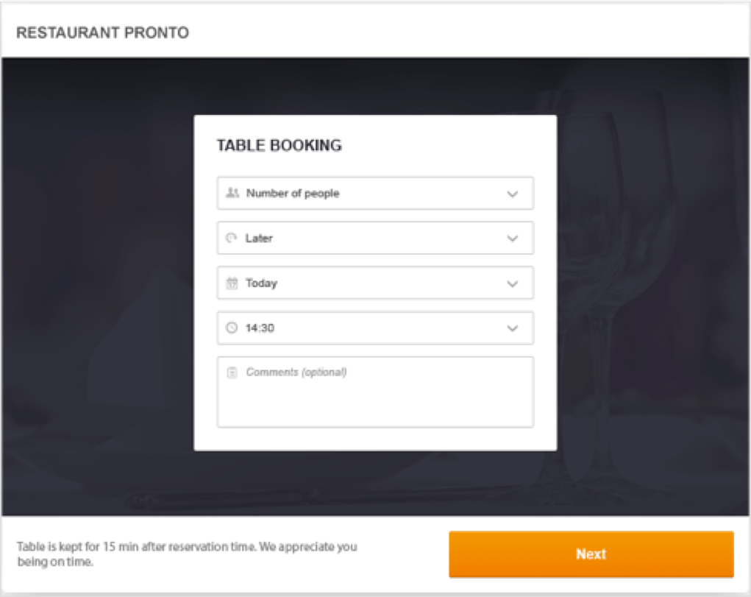Click the TABLE BOOKING heading
This screenshot has height=597, width=751.
pyautogui.click(x=279, y=146)
